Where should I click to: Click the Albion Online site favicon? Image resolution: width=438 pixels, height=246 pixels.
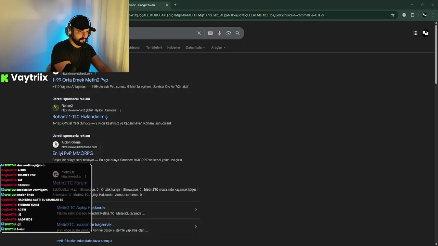pyautogui.click(x=55, y=145)
